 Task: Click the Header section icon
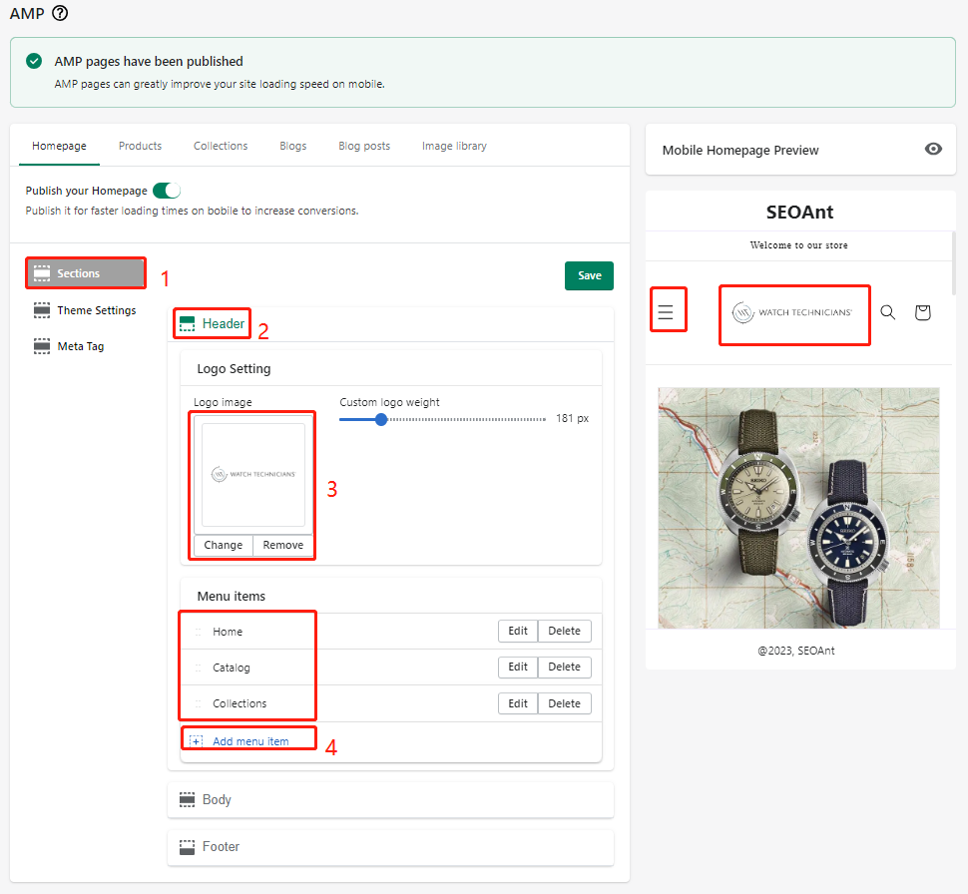(x=187, y=323)
